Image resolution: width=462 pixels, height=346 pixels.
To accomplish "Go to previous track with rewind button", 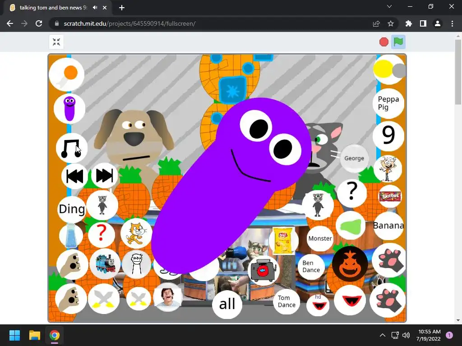I will pyautogui.click(x=74, y=176).
